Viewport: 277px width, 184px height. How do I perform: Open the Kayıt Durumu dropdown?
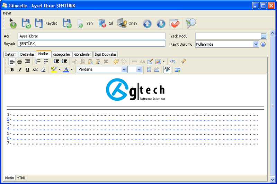(x=256, y=44)
